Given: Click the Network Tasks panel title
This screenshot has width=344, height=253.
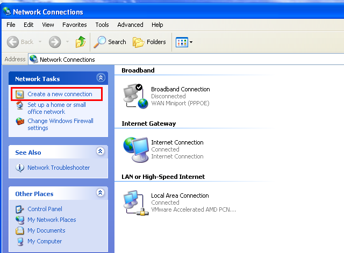Looking at the screenshot, I should click(38, 79).
